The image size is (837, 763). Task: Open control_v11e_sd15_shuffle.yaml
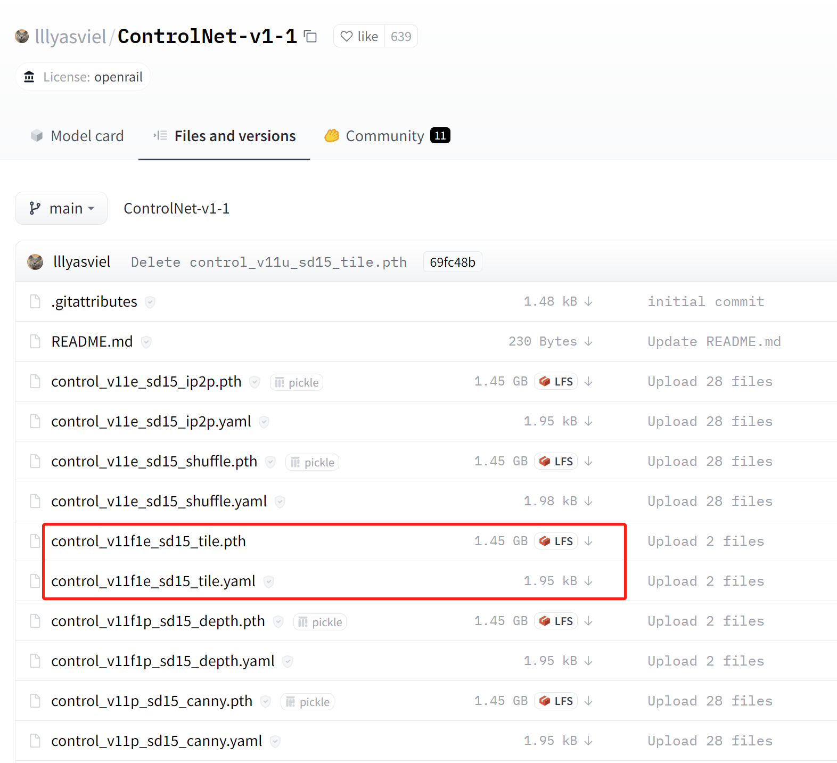click(x=159, y=501)
